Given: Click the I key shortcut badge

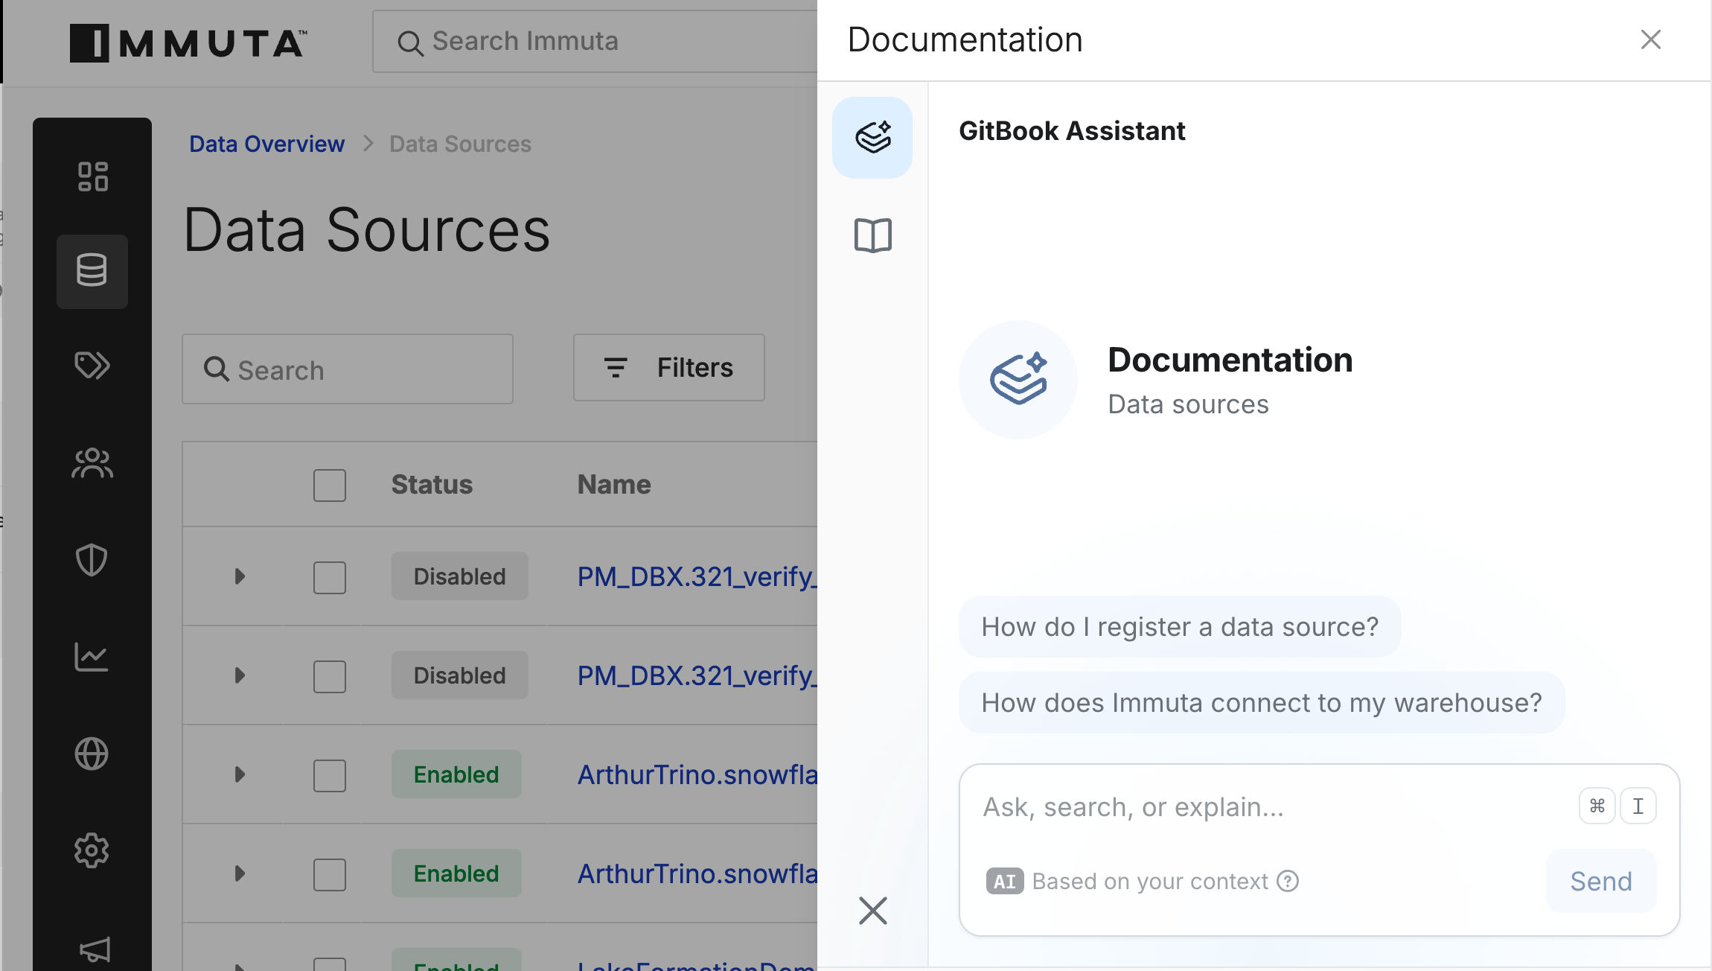Looking at the screenshot, I should click(1638, 806).
